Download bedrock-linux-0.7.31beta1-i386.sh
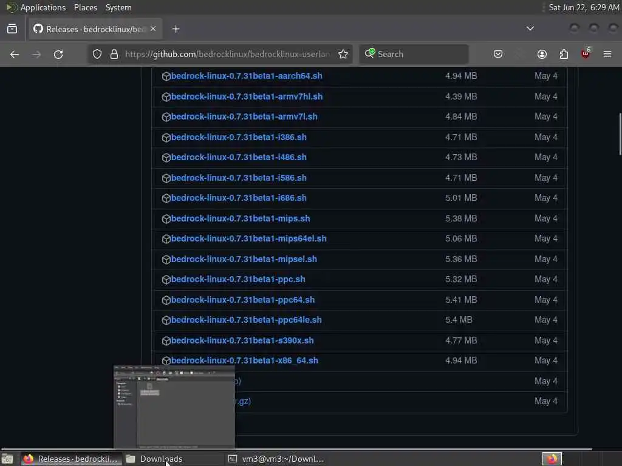Viewport: 622px width, 466px height. pos(239,138)
